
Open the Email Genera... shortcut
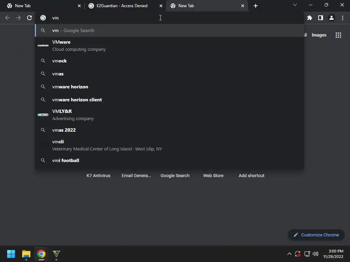[x=136, y=176]
